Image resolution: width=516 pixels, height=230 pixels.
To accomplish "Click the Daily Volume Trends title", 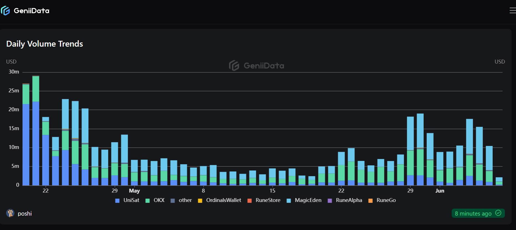I will [45, 44].
